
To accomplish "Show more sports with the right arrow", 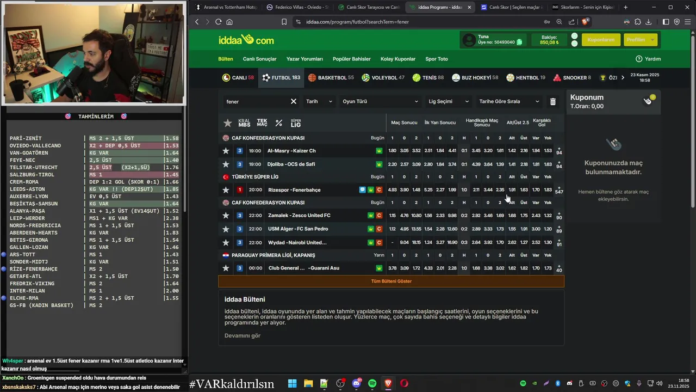I will 623,78.
